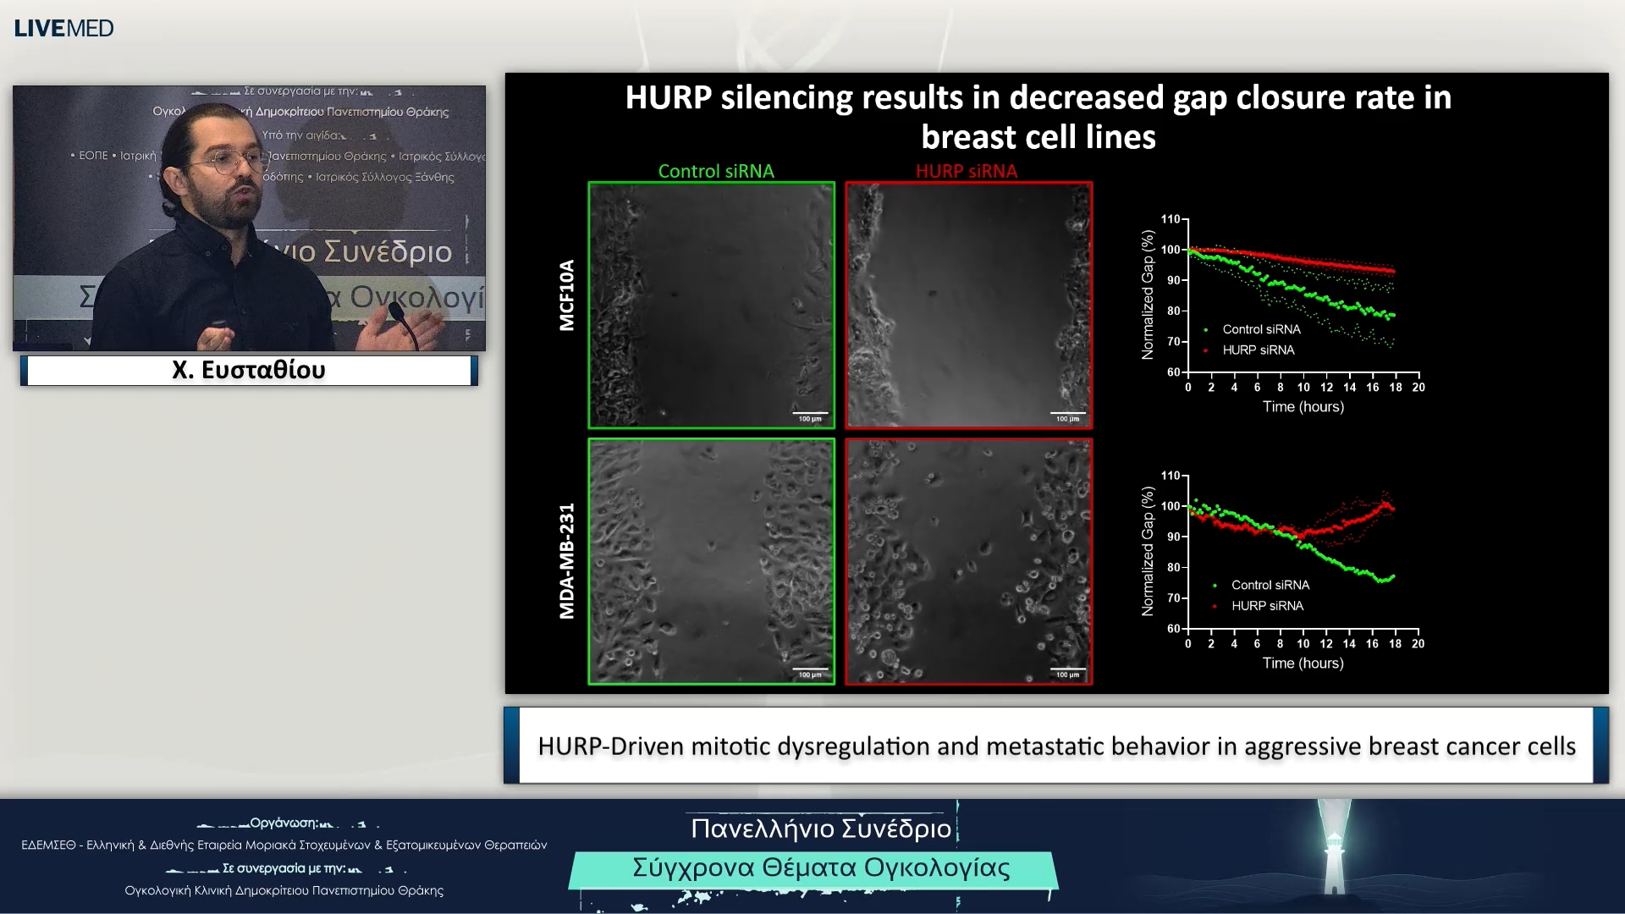Click the MCF10A row label
The image size is (1625, 914).
click(x=567, y=295)
